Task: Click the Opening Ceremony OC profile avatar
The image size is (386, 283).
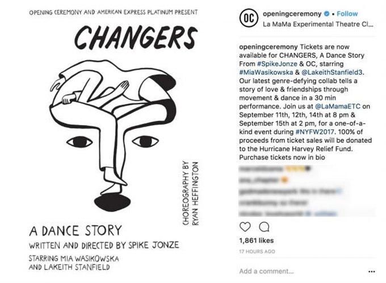Action: [247, 20]
